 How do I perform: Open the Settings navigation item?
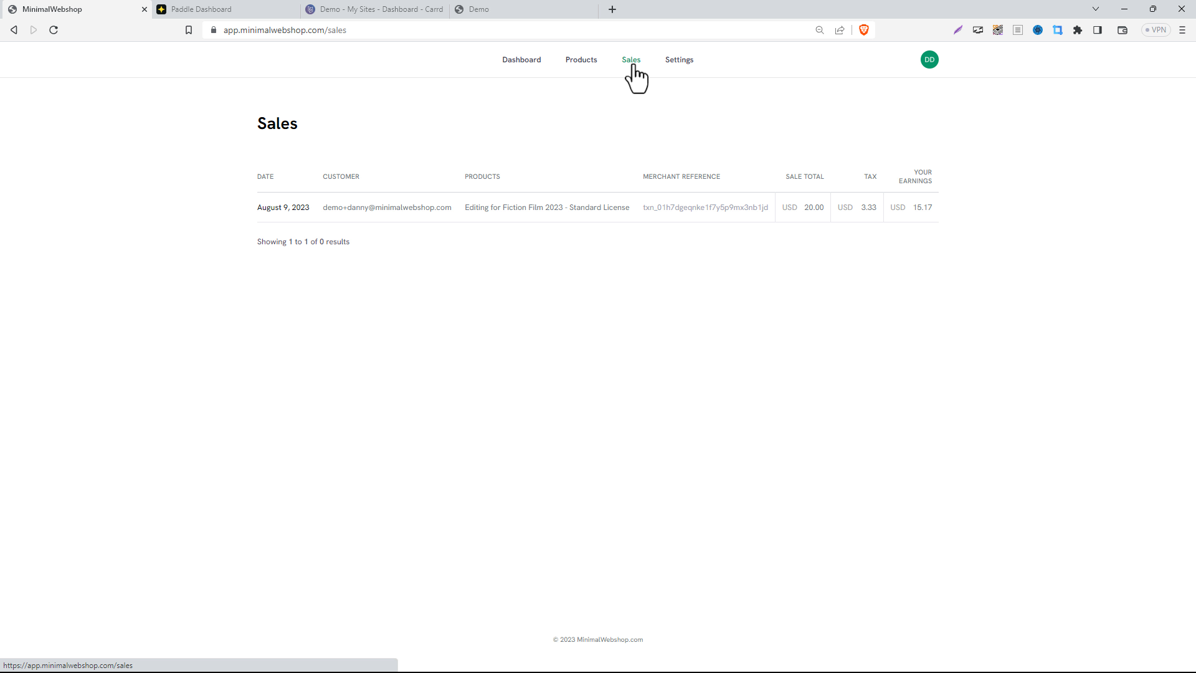point(679,60)
